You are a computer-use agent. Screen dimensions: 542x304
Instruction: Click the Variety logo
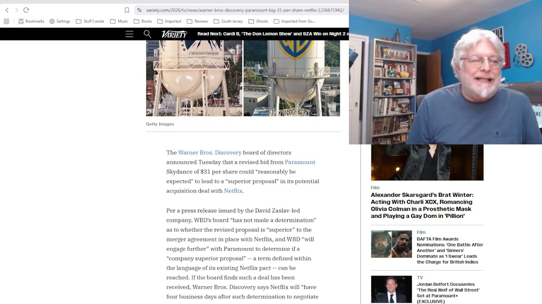pyautogui.click(x=174, y=34)
